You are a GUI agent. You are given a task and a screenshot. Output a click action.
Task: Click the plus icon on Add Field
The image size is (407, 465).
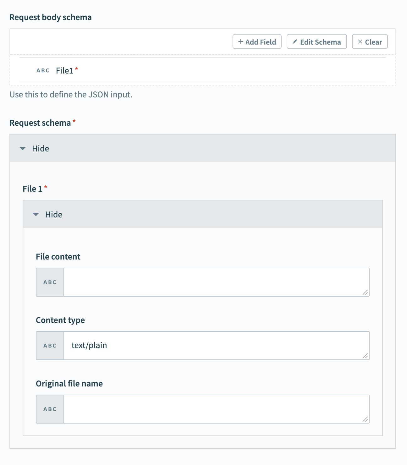[x=241, y=42]
